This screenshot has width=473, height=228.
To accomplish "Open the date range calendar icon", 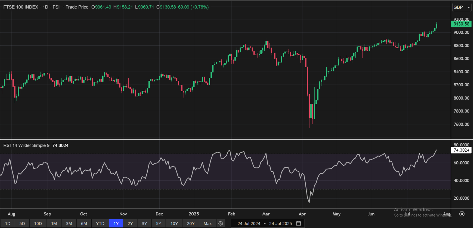I will tap(299, 224).
